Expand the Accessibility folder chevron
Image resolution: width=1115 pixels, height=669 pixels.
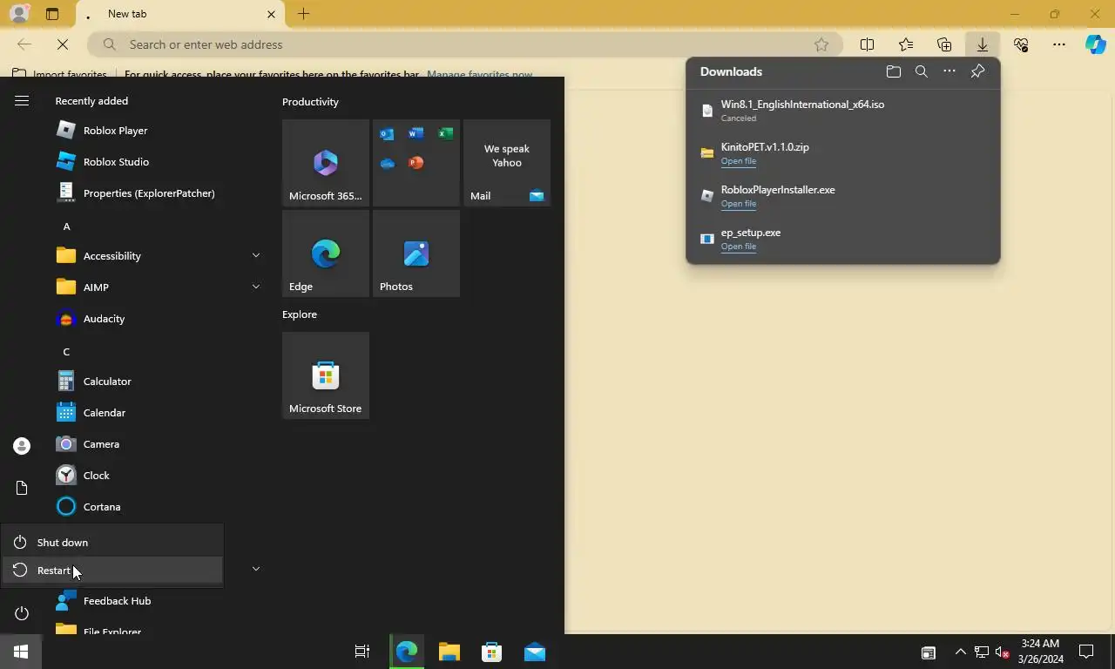(x=255, y=255)
